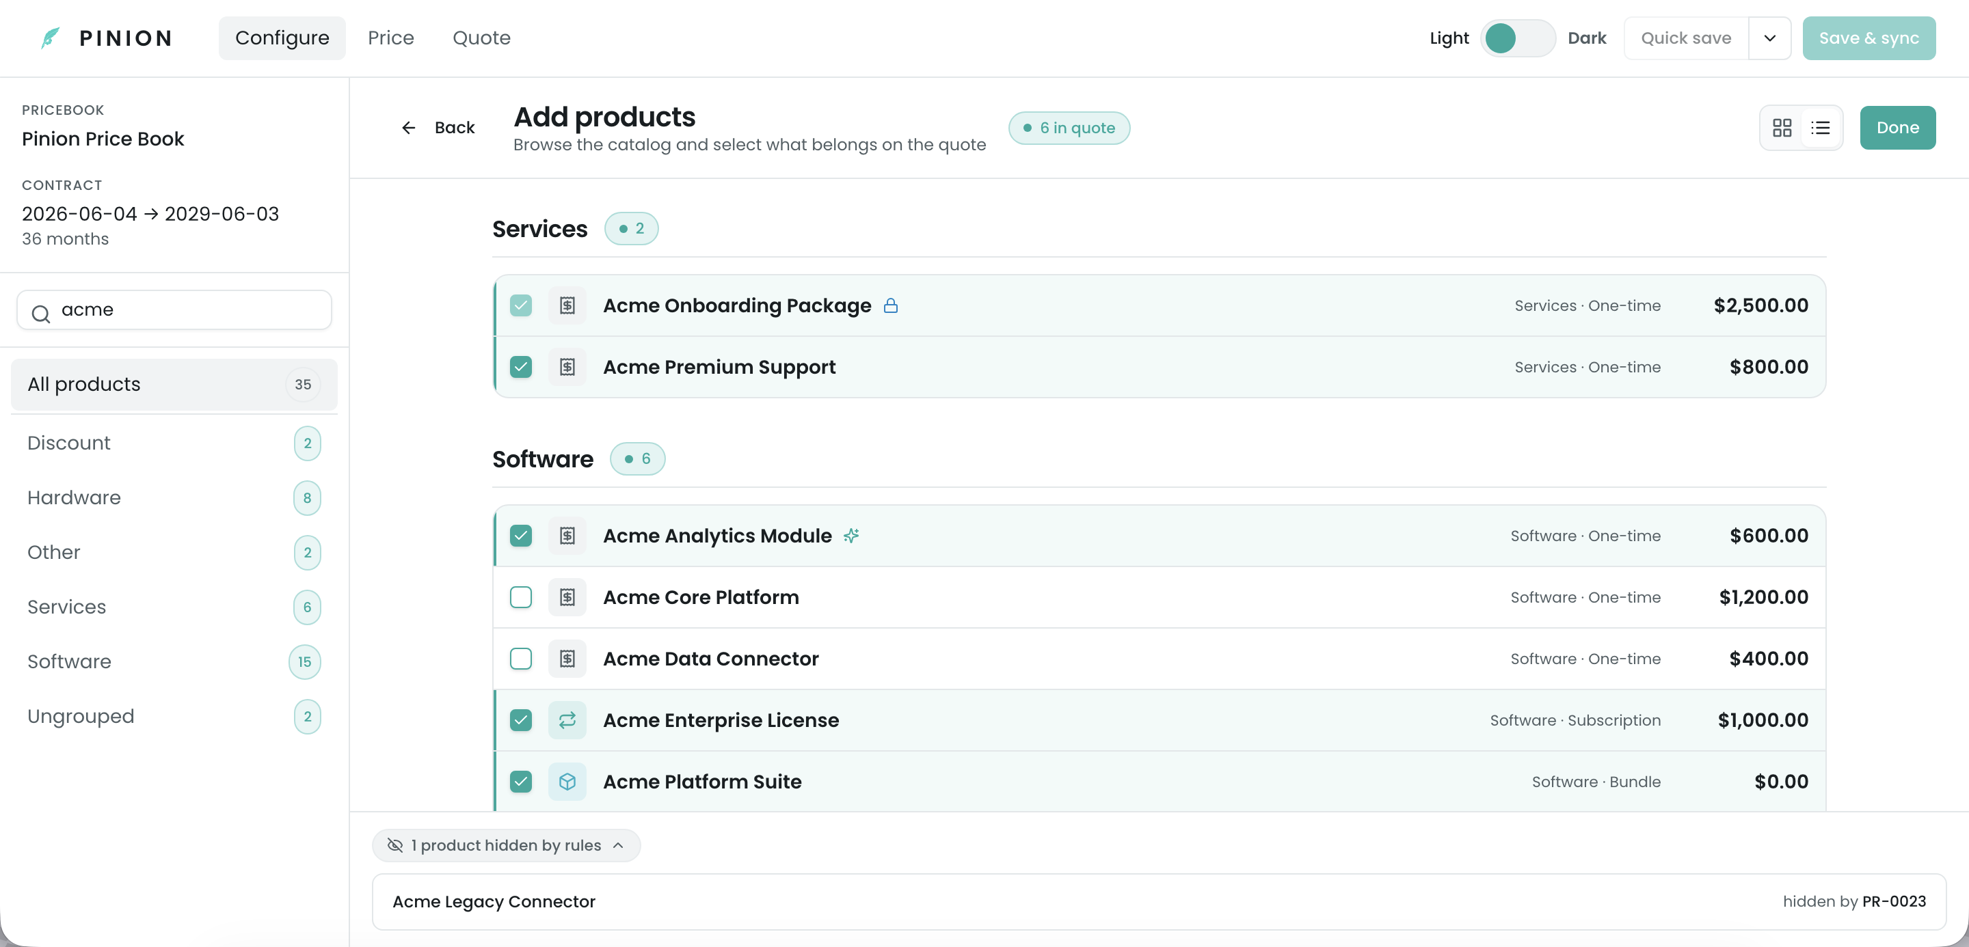Click the Pinion feather logo

tap(51, 38)
